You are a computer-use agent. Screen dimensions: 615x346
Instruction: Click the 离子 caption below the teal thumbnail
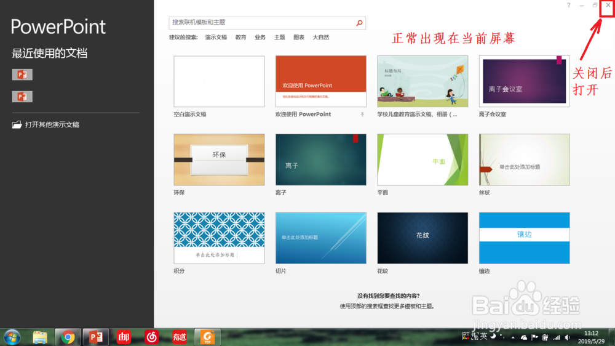point(281,193)
